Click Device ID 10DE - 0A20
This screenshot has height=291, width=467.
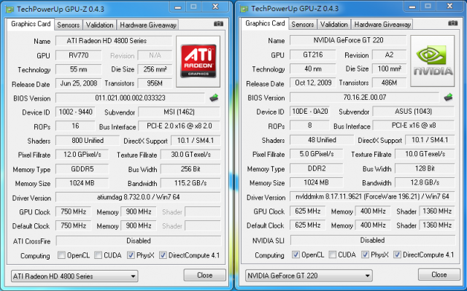pos(309,112)
